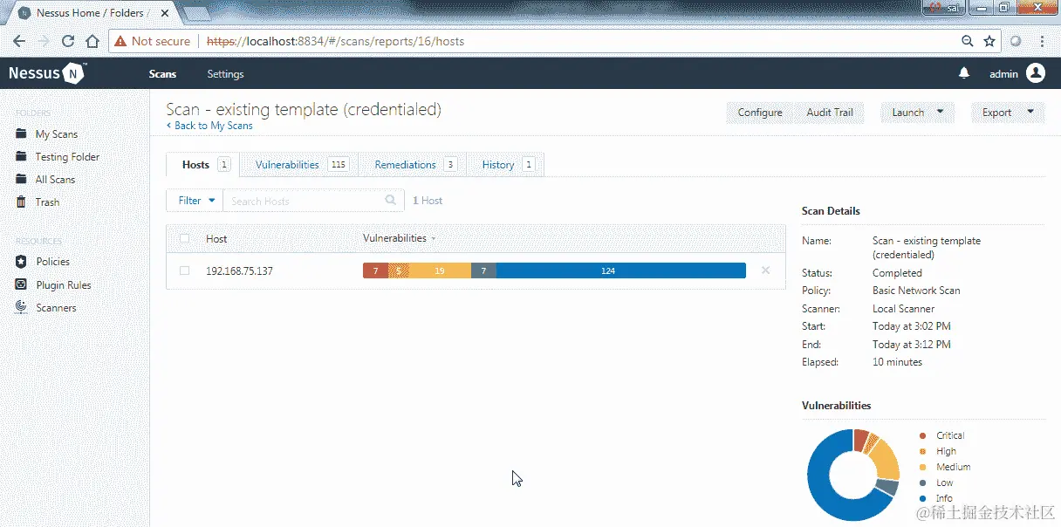Click browser forward arrow
The image size is (1061, 527).
tap(44, 41)
